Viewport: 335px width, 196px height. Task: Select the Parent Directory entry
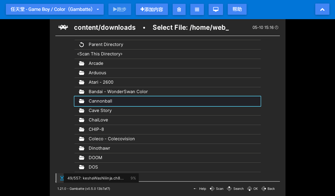tap(106, 45)
